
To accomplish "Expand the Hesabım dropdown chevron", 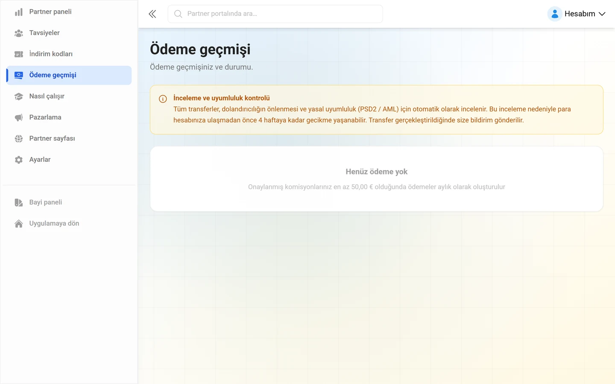I will tap(602, 14).
